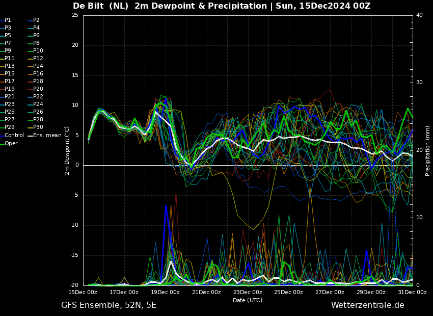The image size is (433, 316).
Task: Click the P12 legend entry
Action: (36, 58)
